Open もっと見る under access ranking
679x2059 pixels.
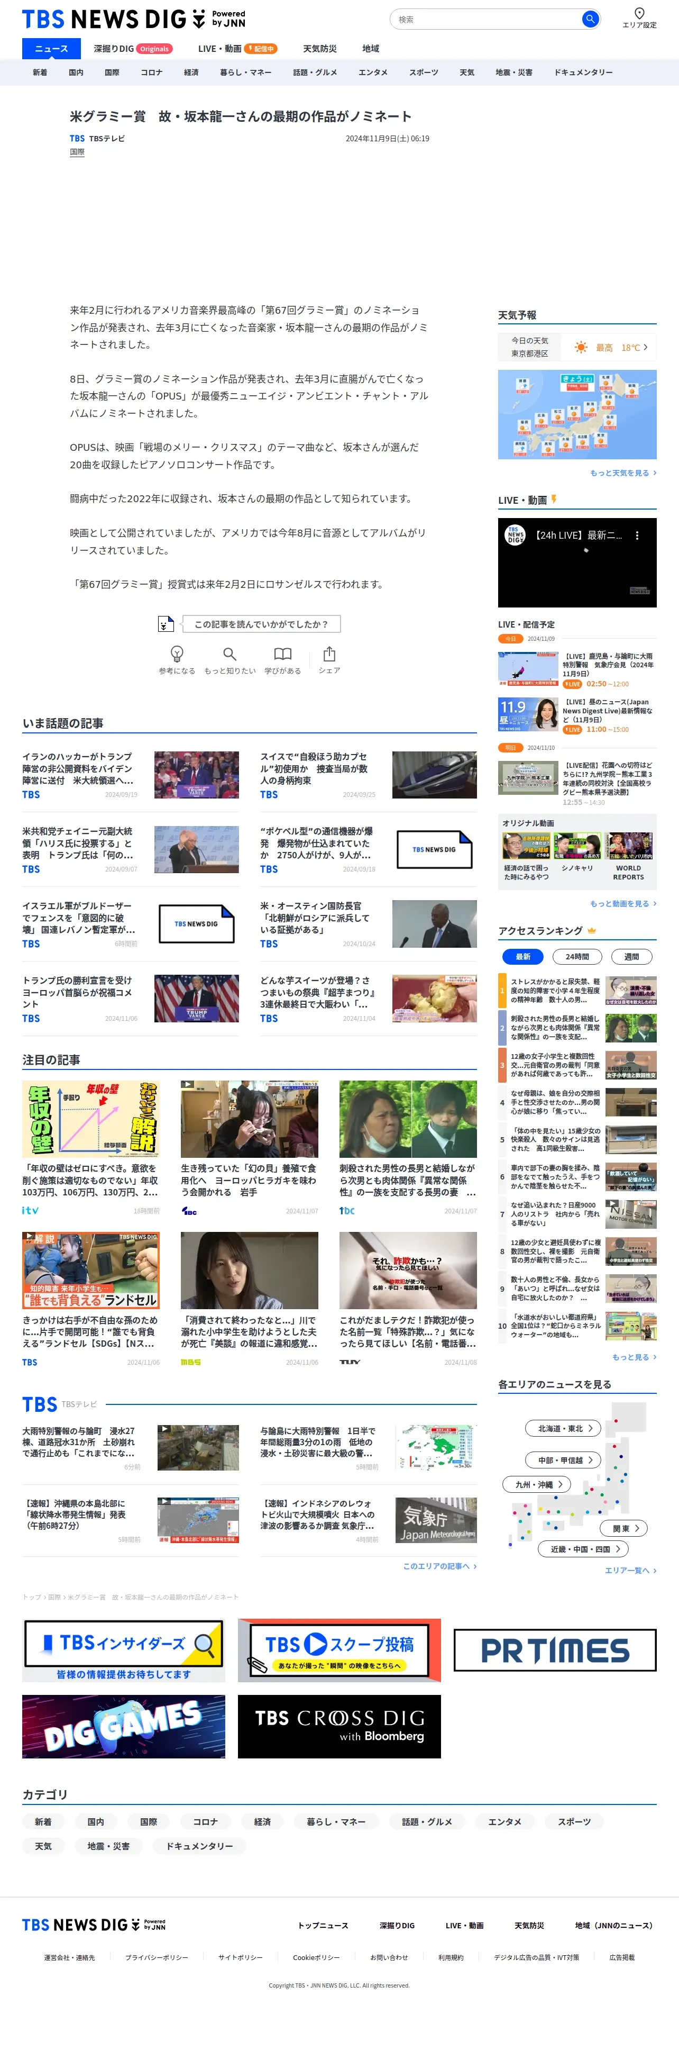coord(634,1357)
